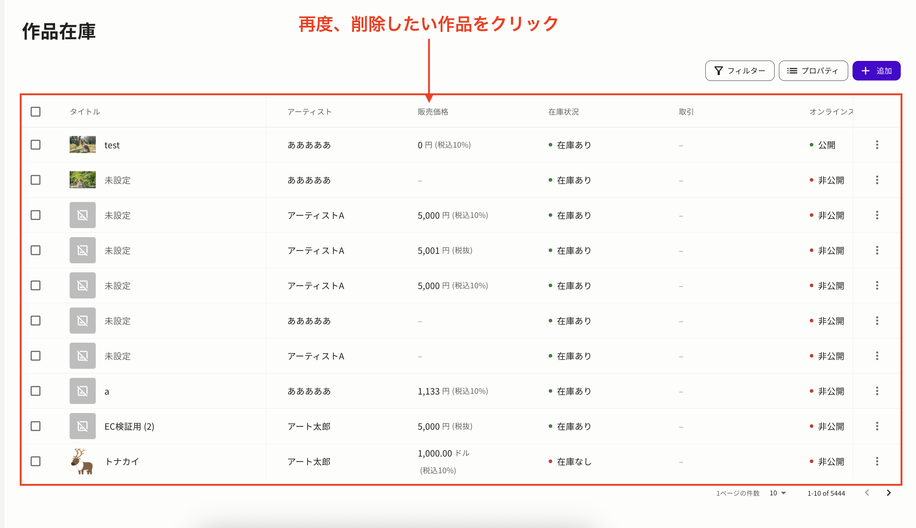Open the トナカイ artwork title
This screenshot has width=916, height=528.
[122, 462]
